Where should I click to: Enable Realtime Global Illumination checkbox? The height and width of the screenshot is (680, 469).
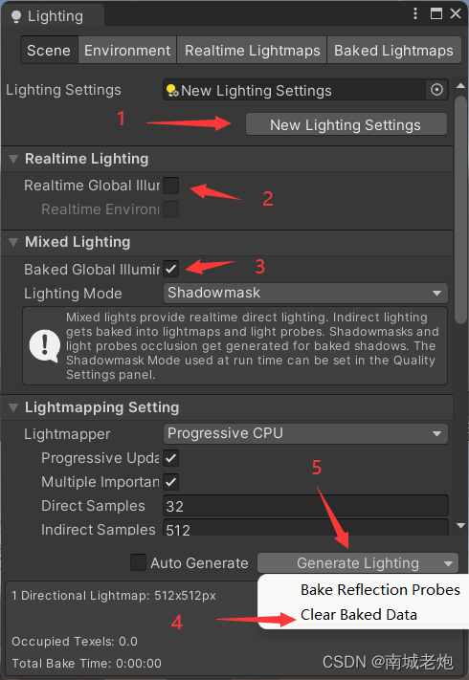(170, 186)
